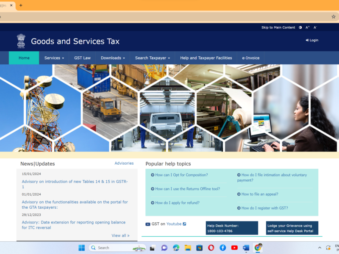This screenshot has width=339, height=254.
Task: Show hidden system tray icons
Action: (320, 248)
